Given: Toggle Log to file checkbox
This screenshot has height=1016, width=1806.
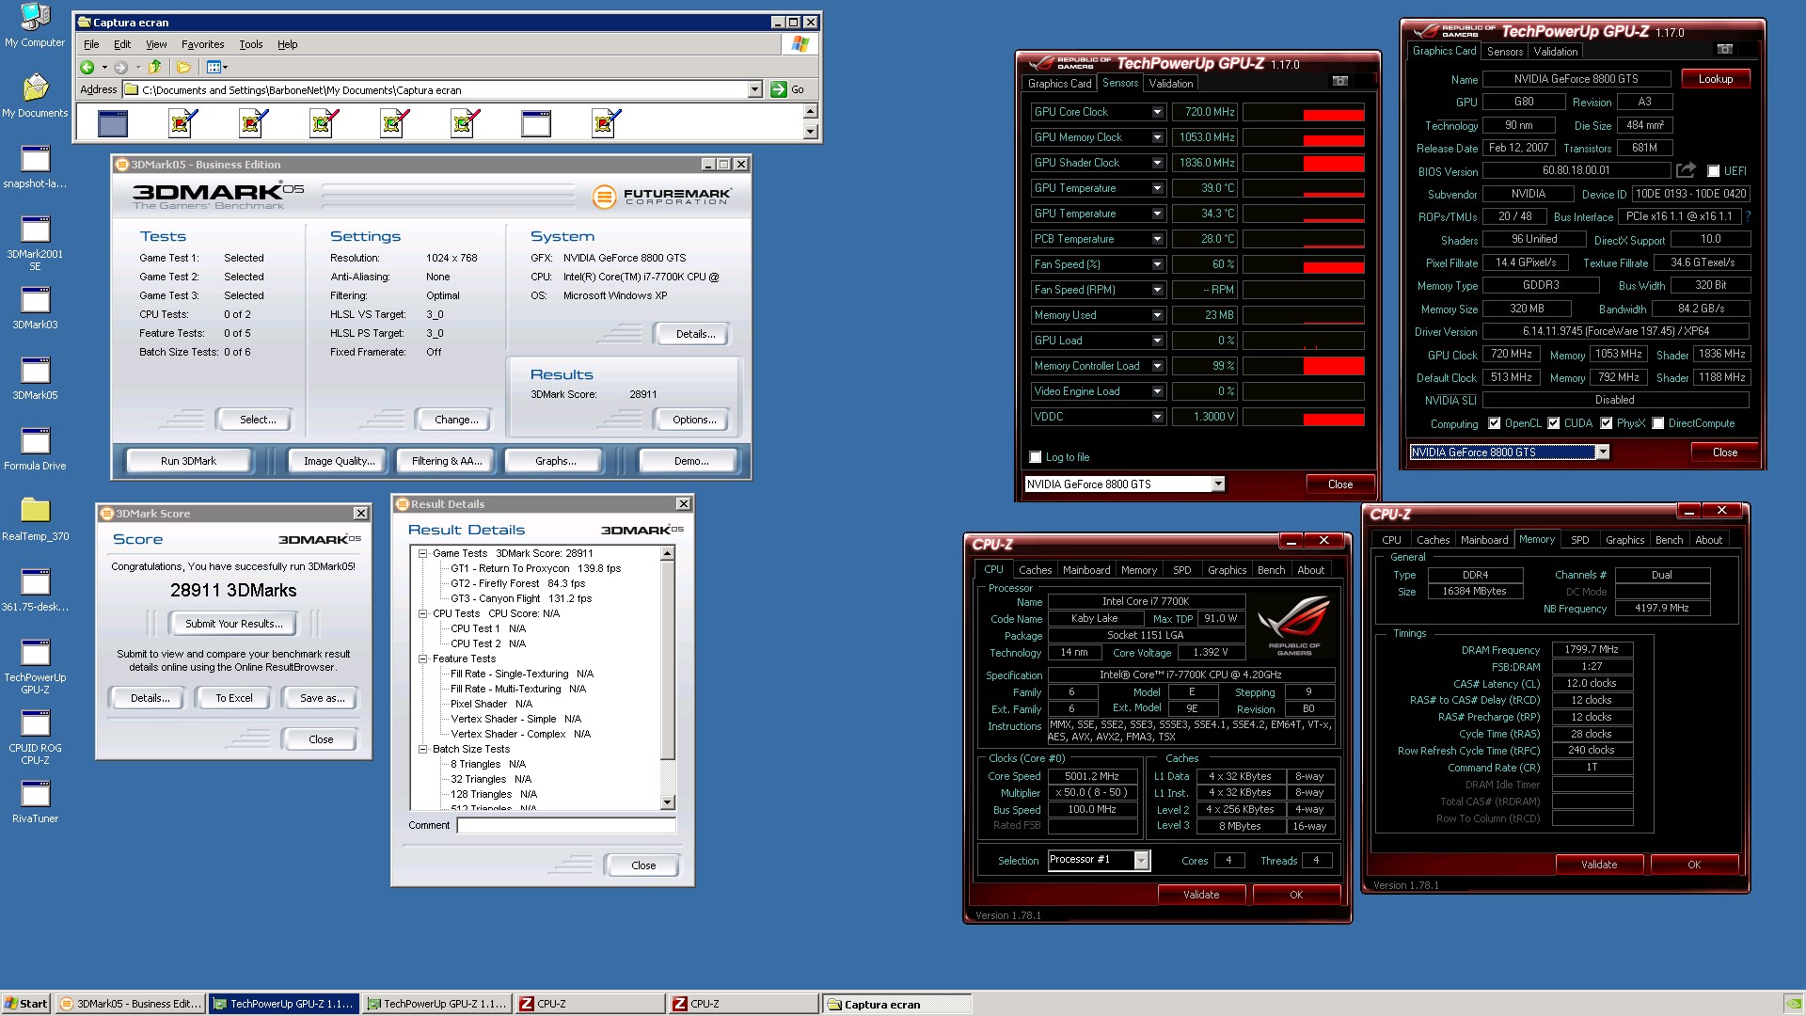Looking at the screenshot, I should (1036, 457).
